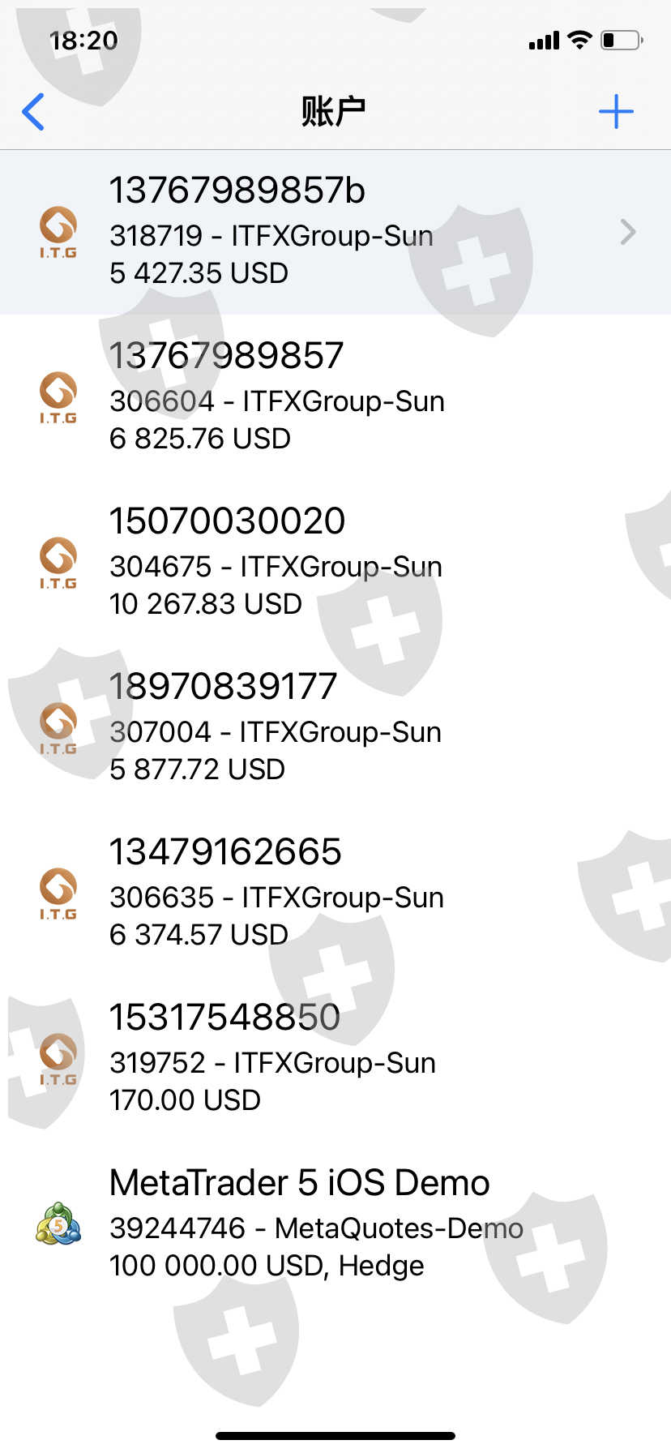Image resolution: width=671 pixels, height=1453 pixels.
Task: Tap the 10 267.83 USD balance
Action: click(206, 604)
